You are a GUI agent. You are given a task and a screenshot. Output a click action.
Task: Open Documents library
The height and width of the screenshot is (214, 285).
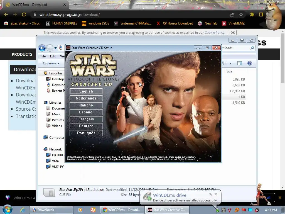[x=55, y=108]
